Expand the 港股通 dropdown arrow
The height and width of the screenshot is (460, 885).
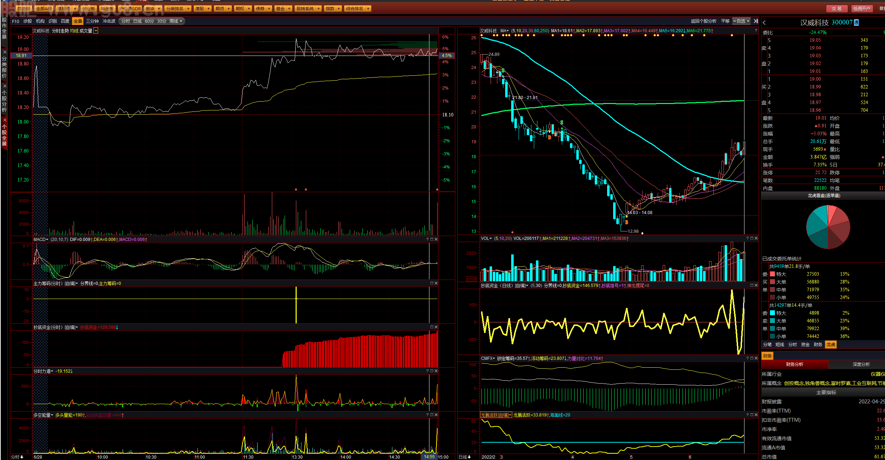[x=75, y=8]
